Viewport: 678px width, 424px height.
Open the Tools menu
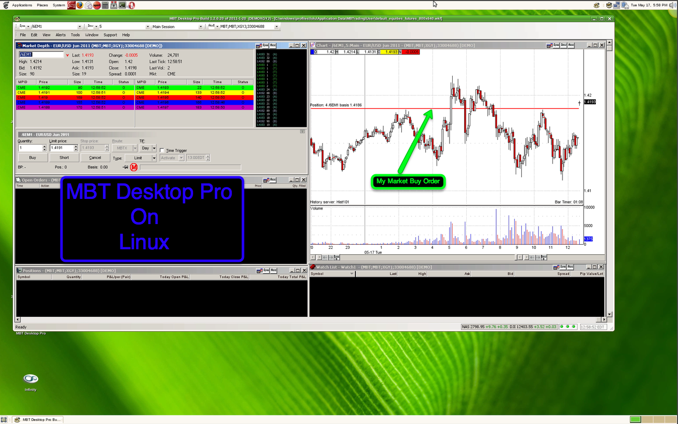pos(75,35)
